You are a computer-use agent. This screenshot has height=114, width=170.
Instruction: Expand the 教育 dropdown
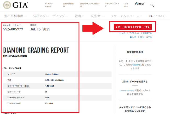[x=79, y=16]
